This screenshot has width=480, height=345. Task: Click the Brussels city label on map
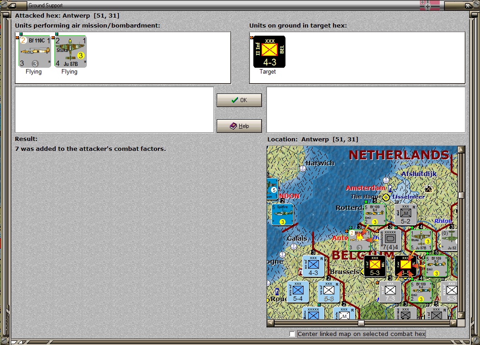click(x=345, y=272)
